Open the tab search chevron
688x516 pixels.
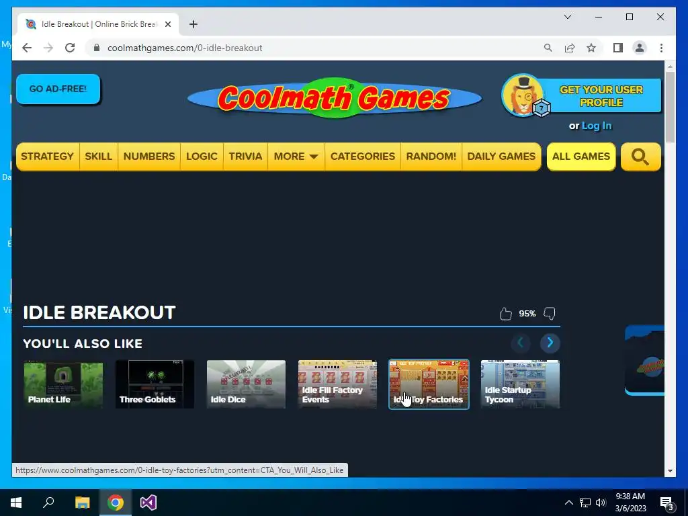click(x=568, y=17)
